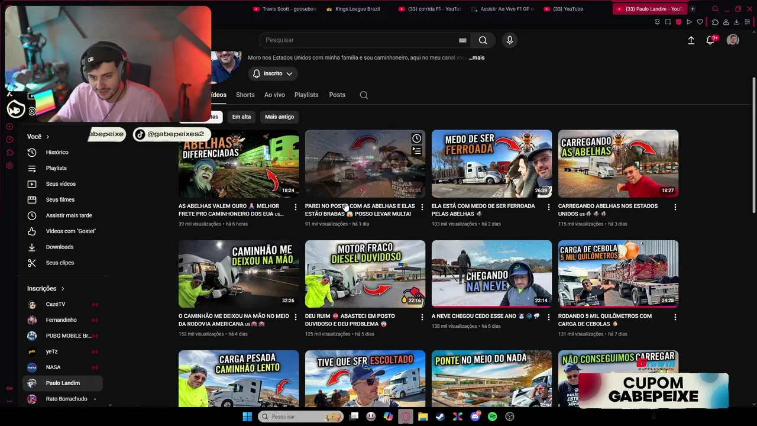Image resolution: width=757 pixels, height=426 pixels.
Task: Switch to 'Assistir Ao Vivo F1 GP' browser tab
Action: pyautogui.click(x=503, y=9)
